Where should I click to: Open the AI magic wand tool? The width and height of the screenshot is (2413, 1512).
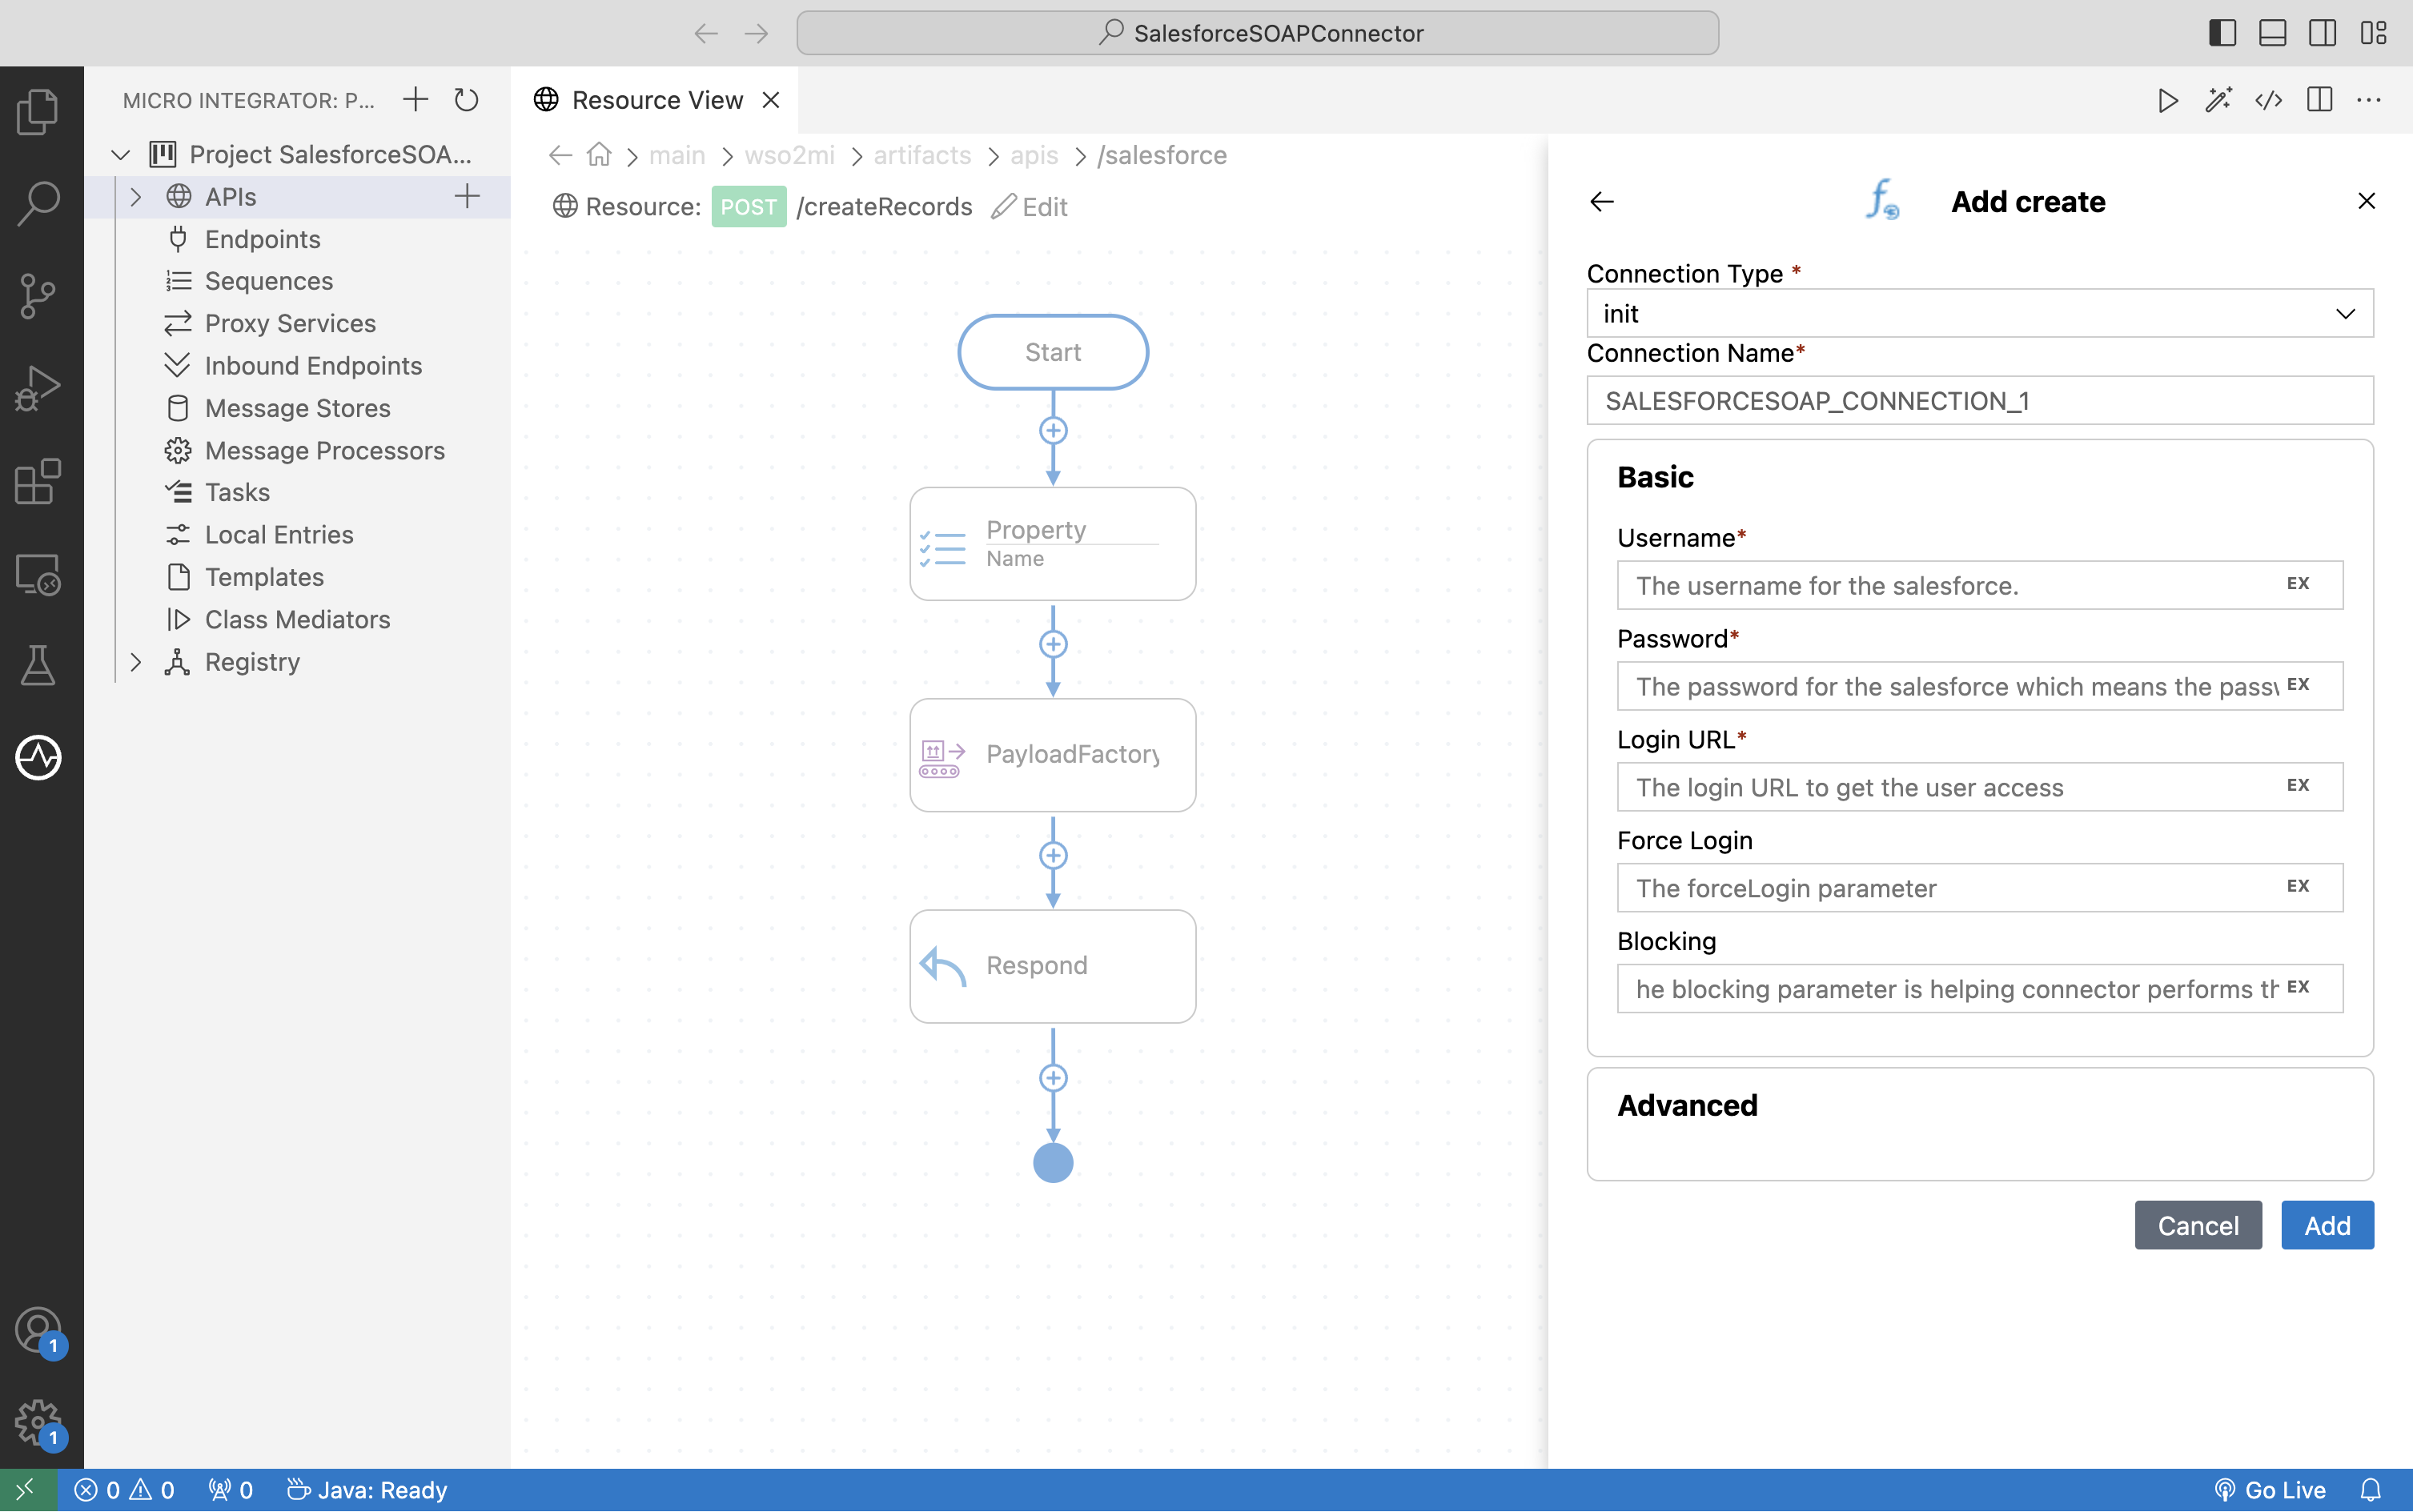pyautogui.click(x=2218, y=100)
